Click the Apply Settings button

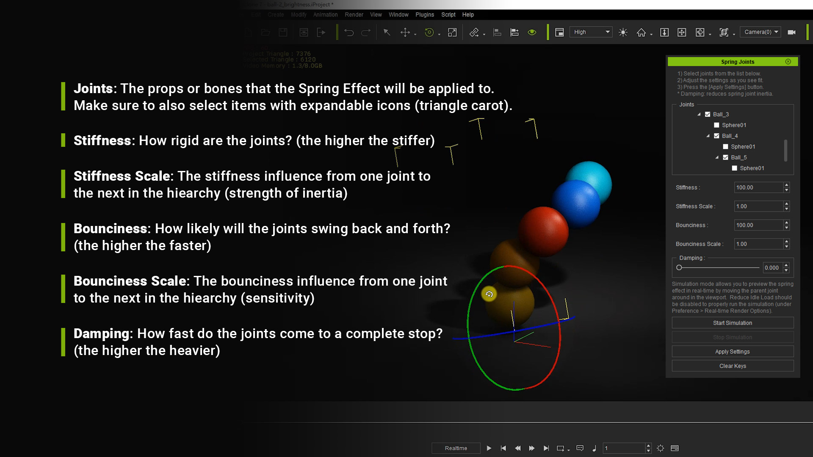click(x=733, y=352)
